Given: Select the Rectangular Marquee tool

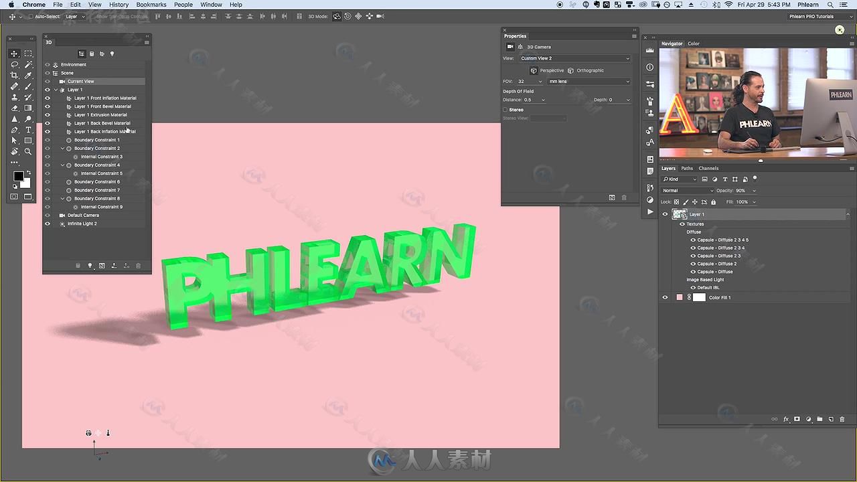Looking at the screenshot, I should (x=28, y=54).
